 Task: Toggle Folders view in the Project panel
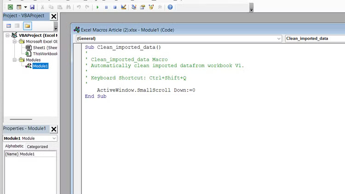tap(27, 26)
